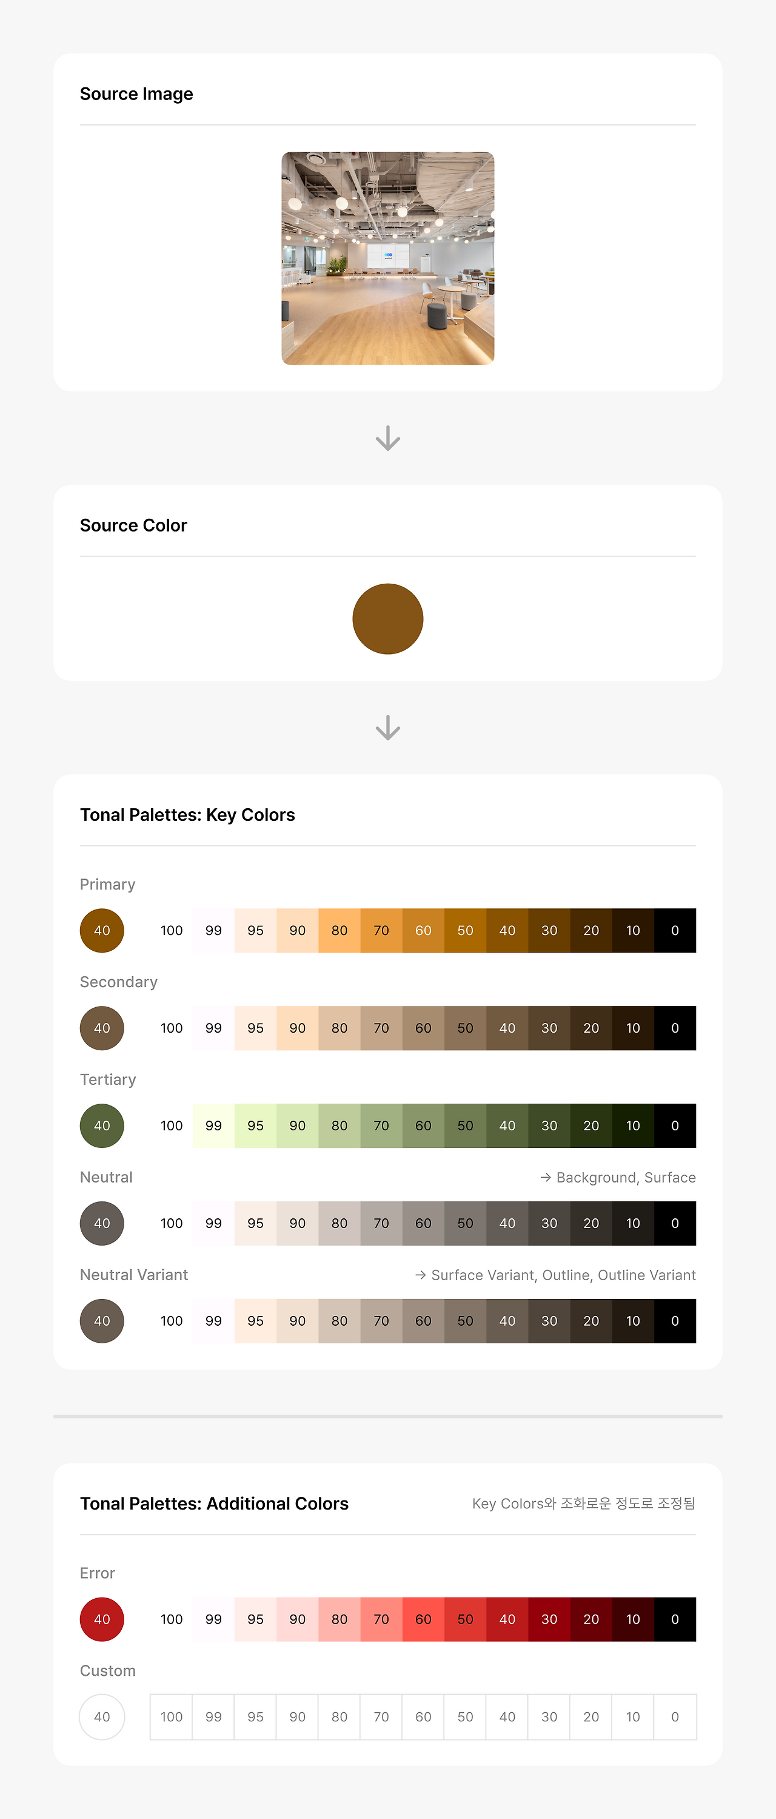The width and height of the screenshot is (776, 1819).
Task: Click the Tertiary green key color circle
Action: click(x=102, y=1125)
